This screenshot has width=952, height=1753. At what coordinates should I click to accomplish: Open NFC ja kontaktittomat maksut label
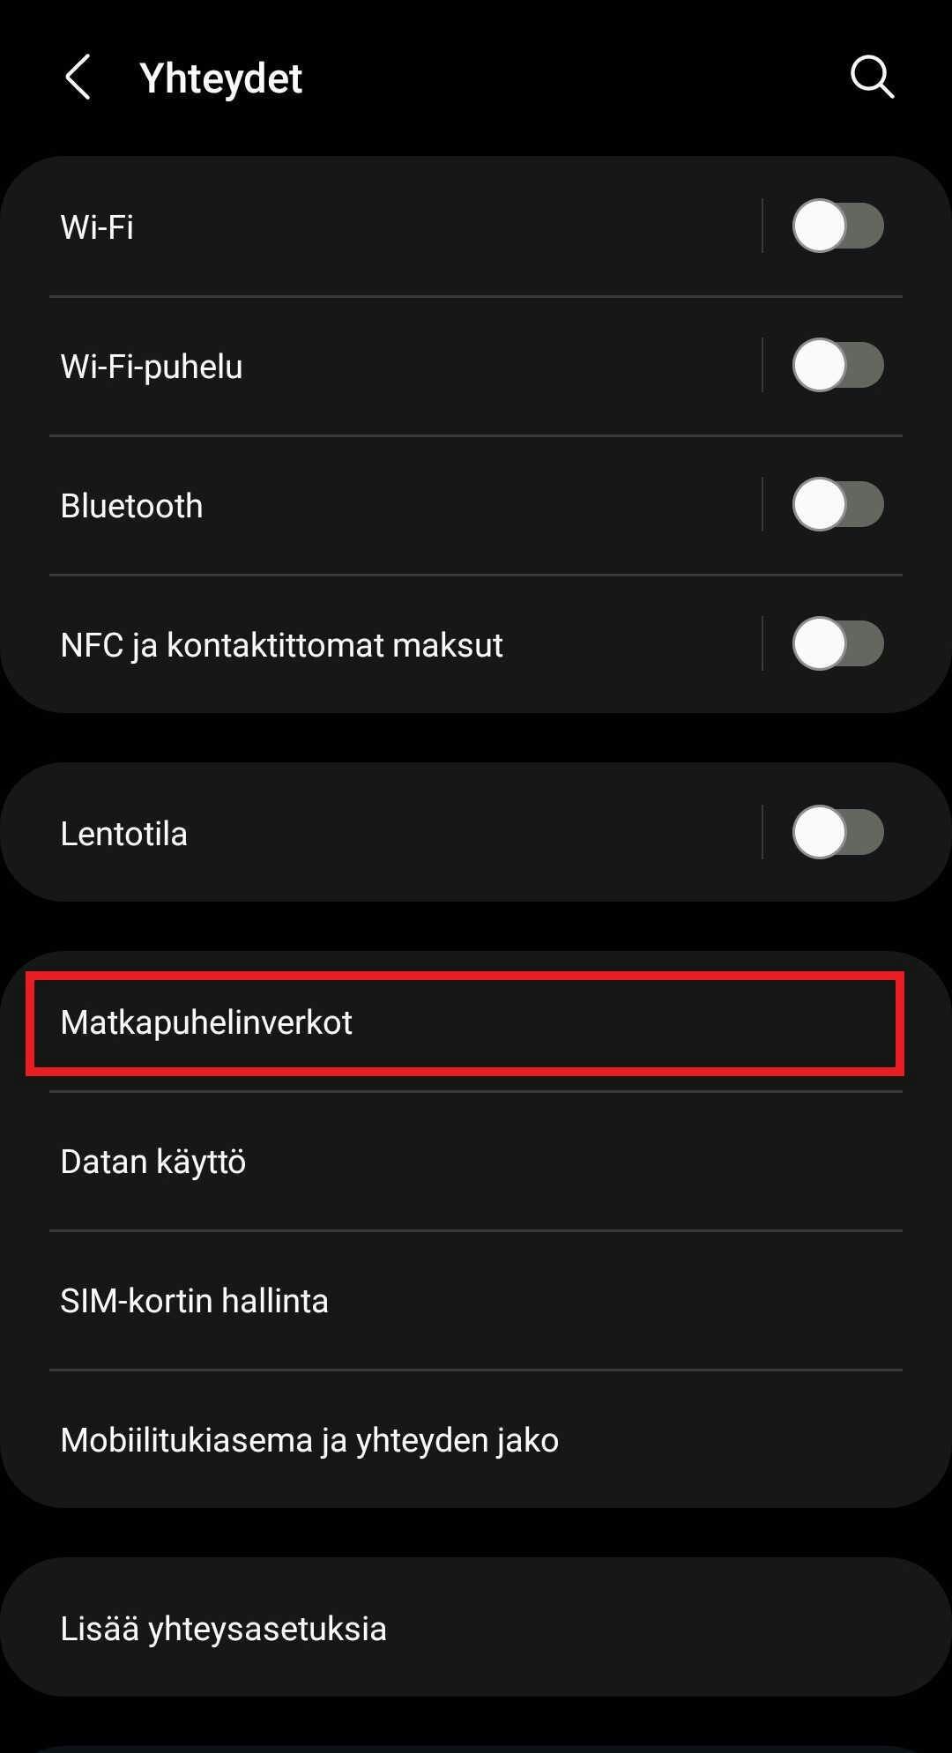tap(281, 645)
